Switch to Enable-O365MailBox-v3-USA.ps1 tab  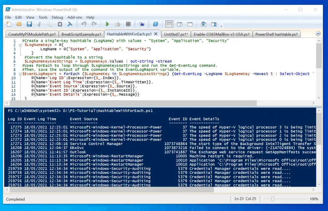pos(222,34)
